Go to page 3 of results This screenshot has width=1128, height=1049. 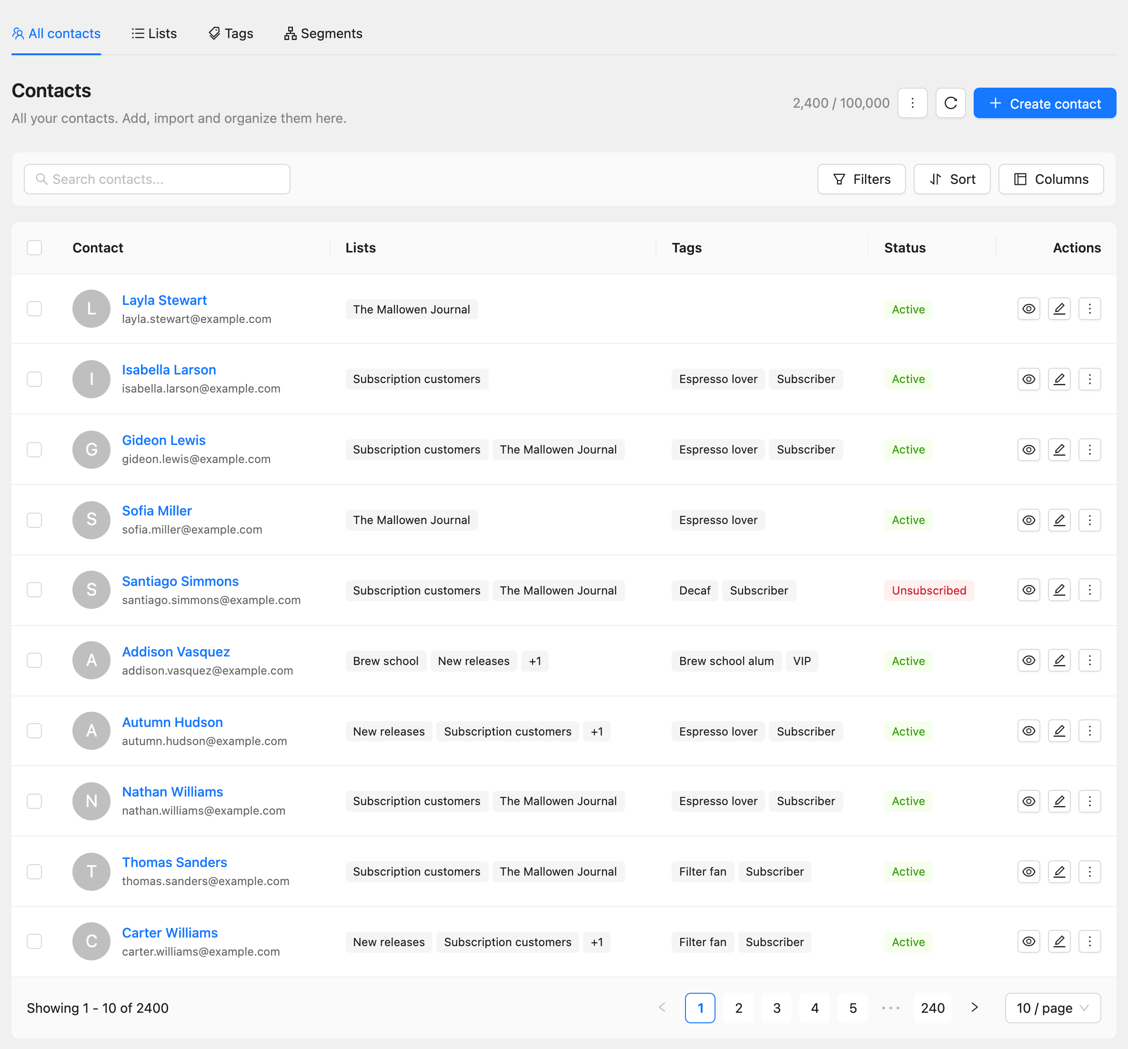776,1008
